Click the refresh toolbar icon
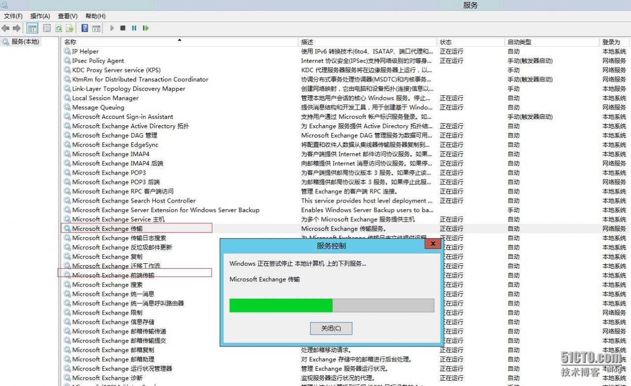Image resolution: width=631 pixels, height=386 pixels. pos(59,28)
